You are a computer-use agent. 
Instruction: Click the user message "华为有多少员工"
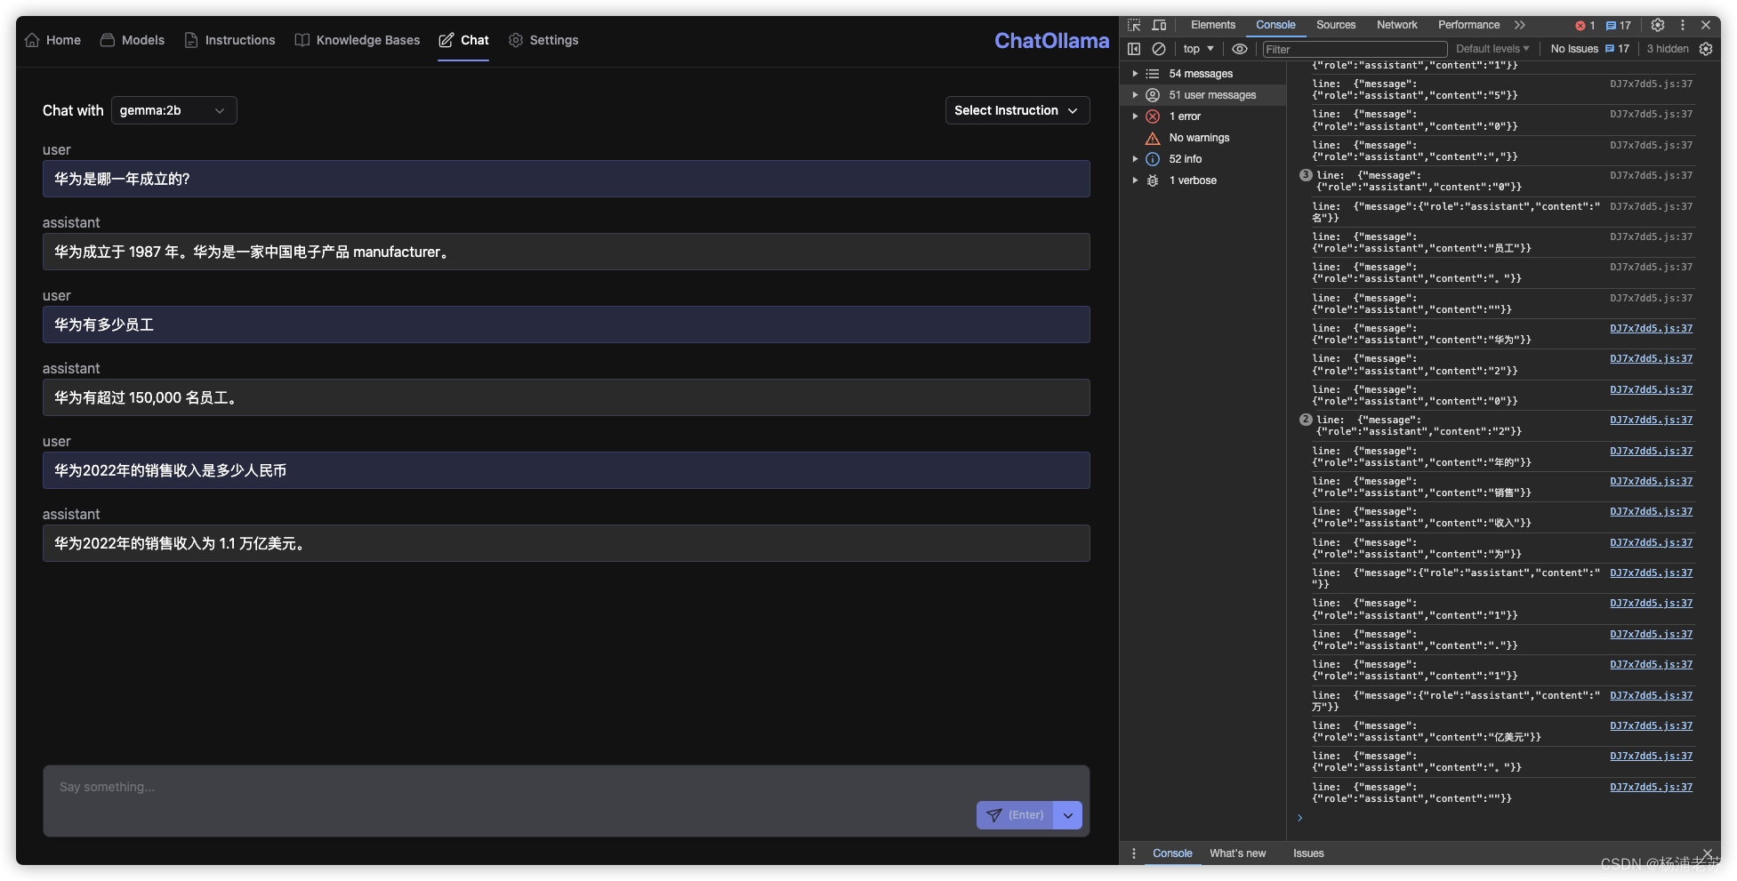(567, 324)
